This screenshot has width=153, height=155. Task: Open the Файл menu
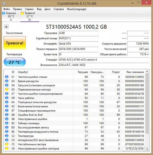(7, 9)
